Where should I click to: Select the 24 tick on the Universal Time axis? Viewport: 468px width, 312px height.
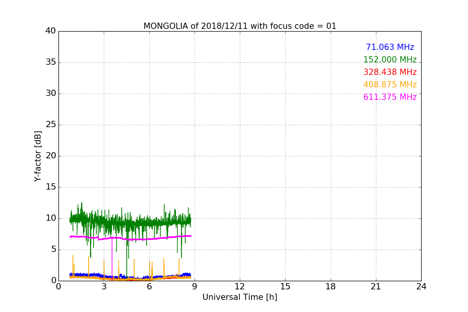[421, 287]
